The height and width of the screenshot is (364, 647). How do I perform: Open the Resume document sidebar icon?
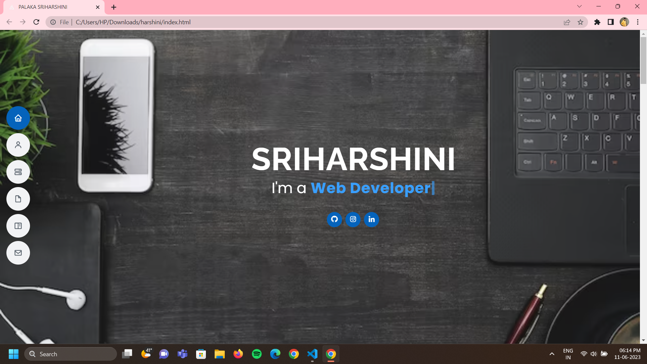[x=18, y=199]
